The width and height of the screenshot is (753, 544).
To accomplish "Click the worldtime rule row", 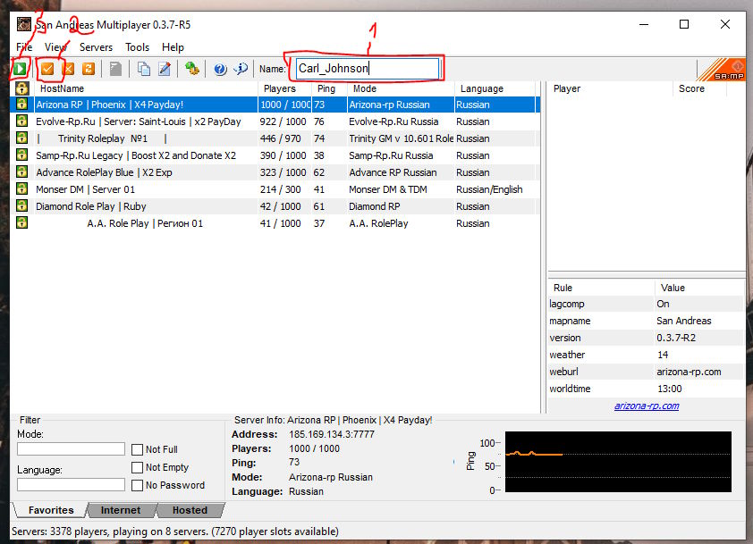I will 646,389.
